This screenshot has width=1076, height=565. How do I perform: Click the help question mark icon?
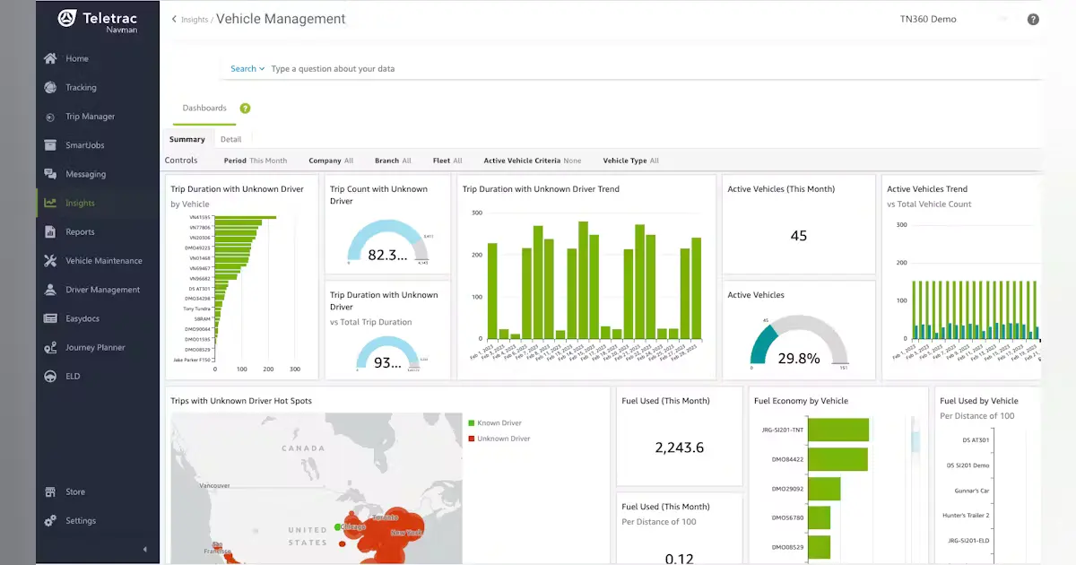click(x=1033, y=18)
